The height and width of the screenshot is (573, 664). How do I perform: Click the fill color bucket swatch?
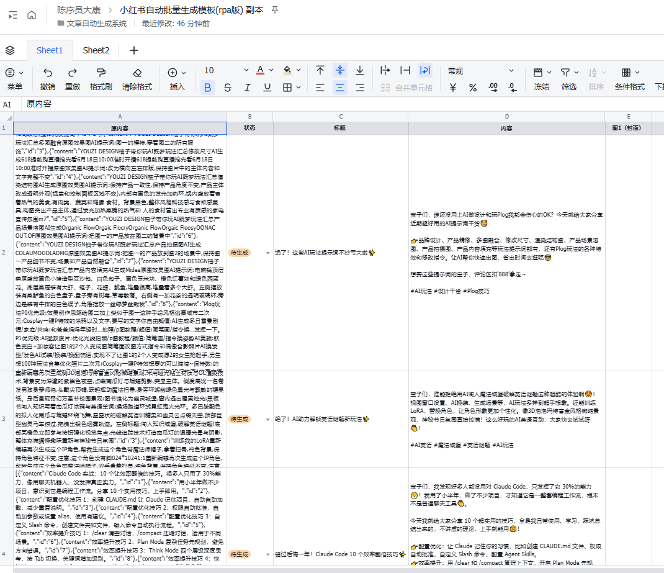pos(287,70)
